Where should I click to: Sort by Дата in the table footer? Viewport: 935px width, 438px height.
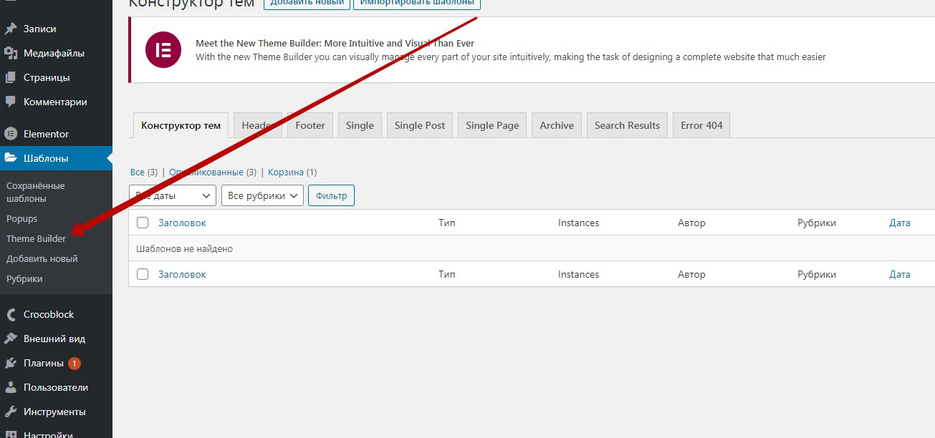pos(900,274)
